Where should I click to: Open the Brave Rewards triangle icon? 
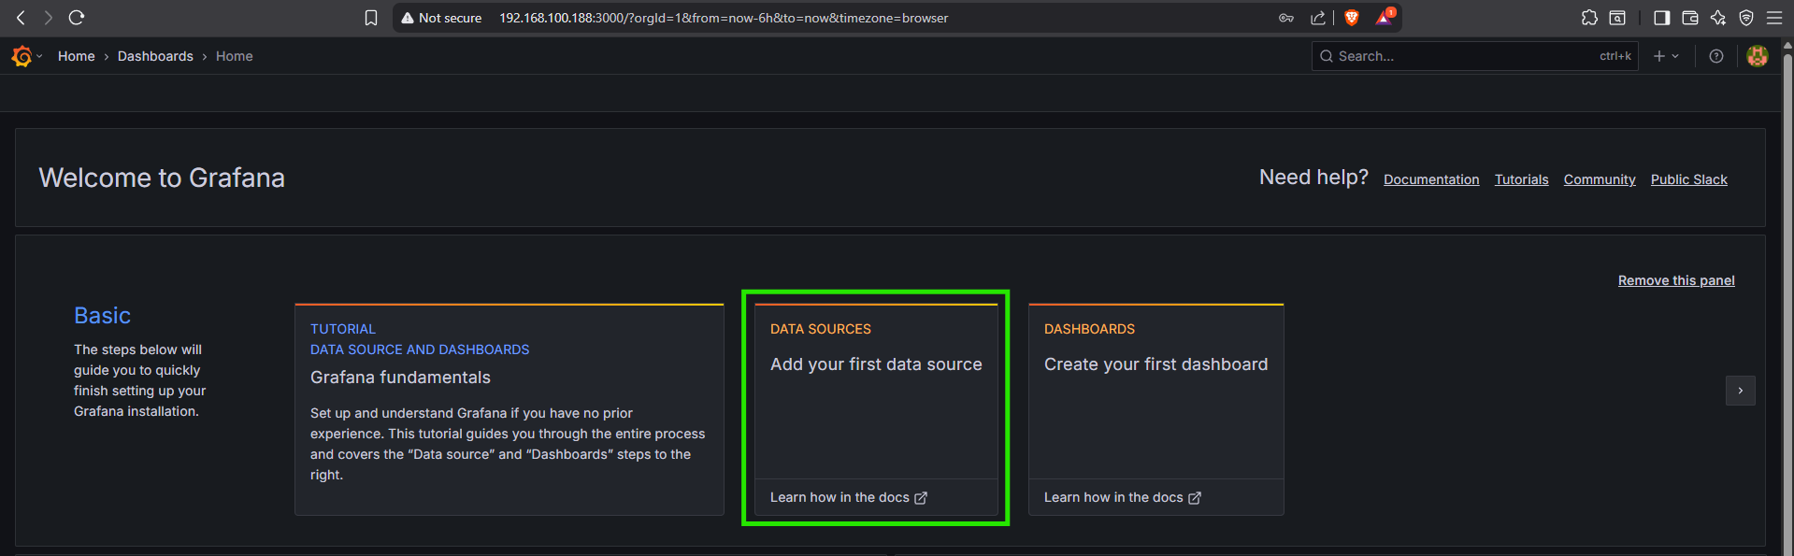(x=1384, y=18)
